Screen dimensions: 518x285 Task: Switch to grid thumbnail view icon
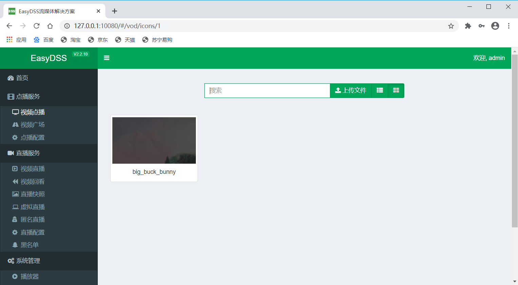point(396,90)
